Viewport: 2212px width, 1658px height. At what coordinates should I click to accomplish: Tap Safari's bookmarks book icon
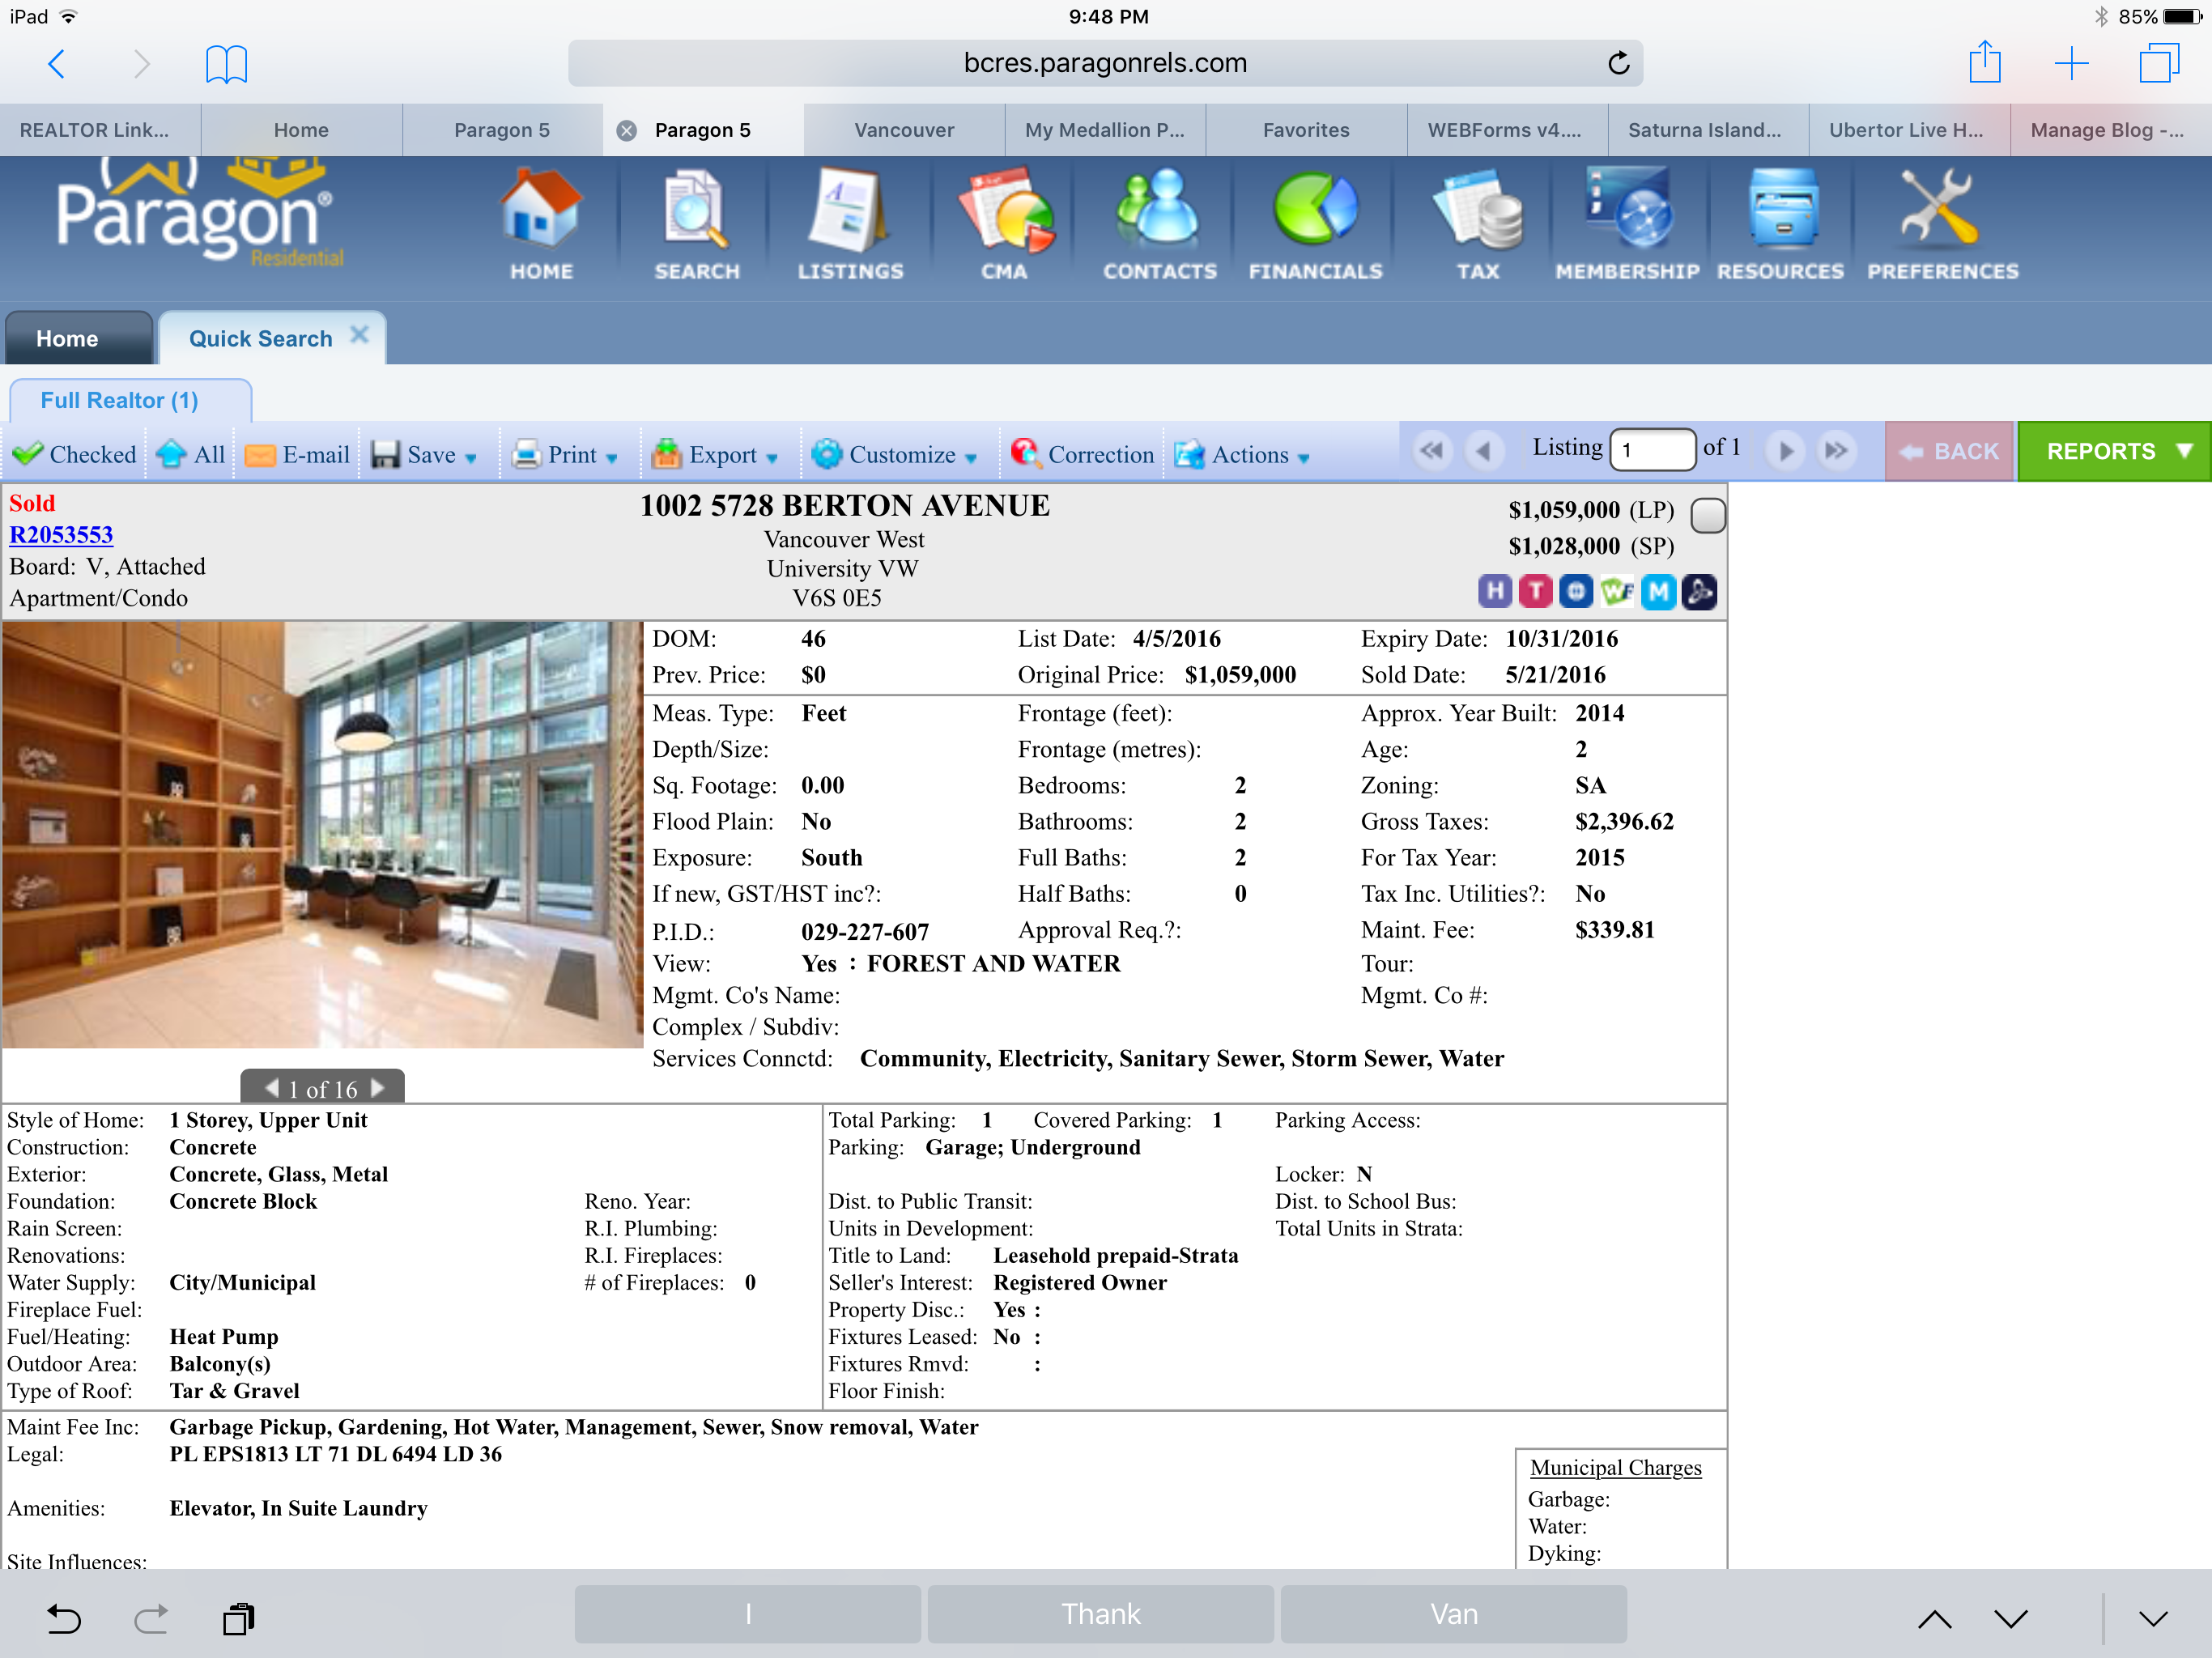226,65
